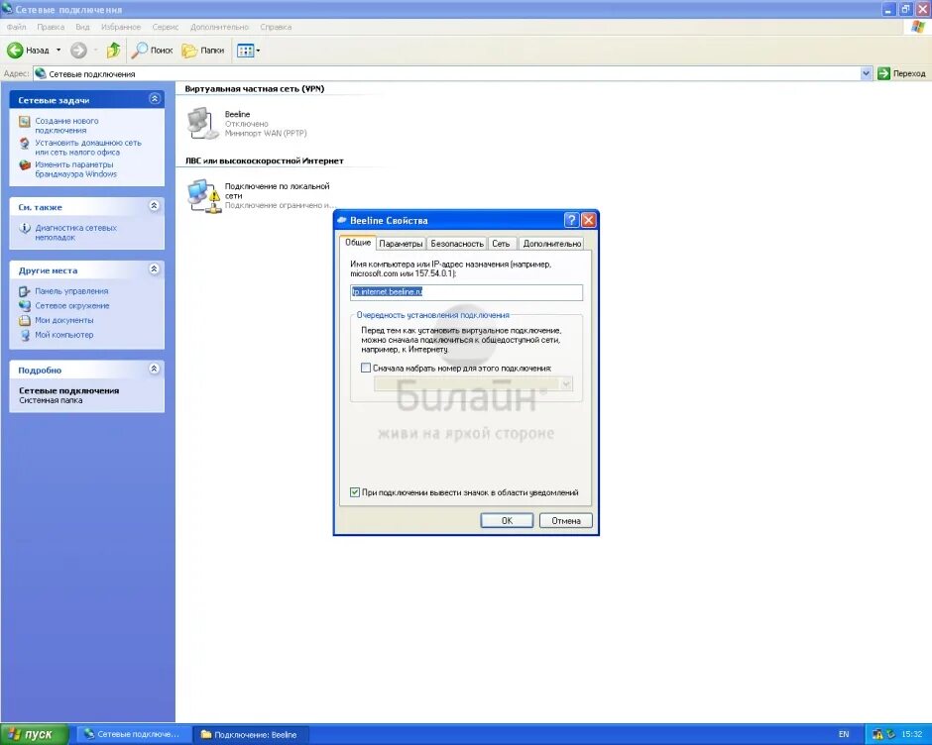Open the Back button history dropdown arrow
The width and height of the screenshot is (932, 745).
(x=58, y=51)
